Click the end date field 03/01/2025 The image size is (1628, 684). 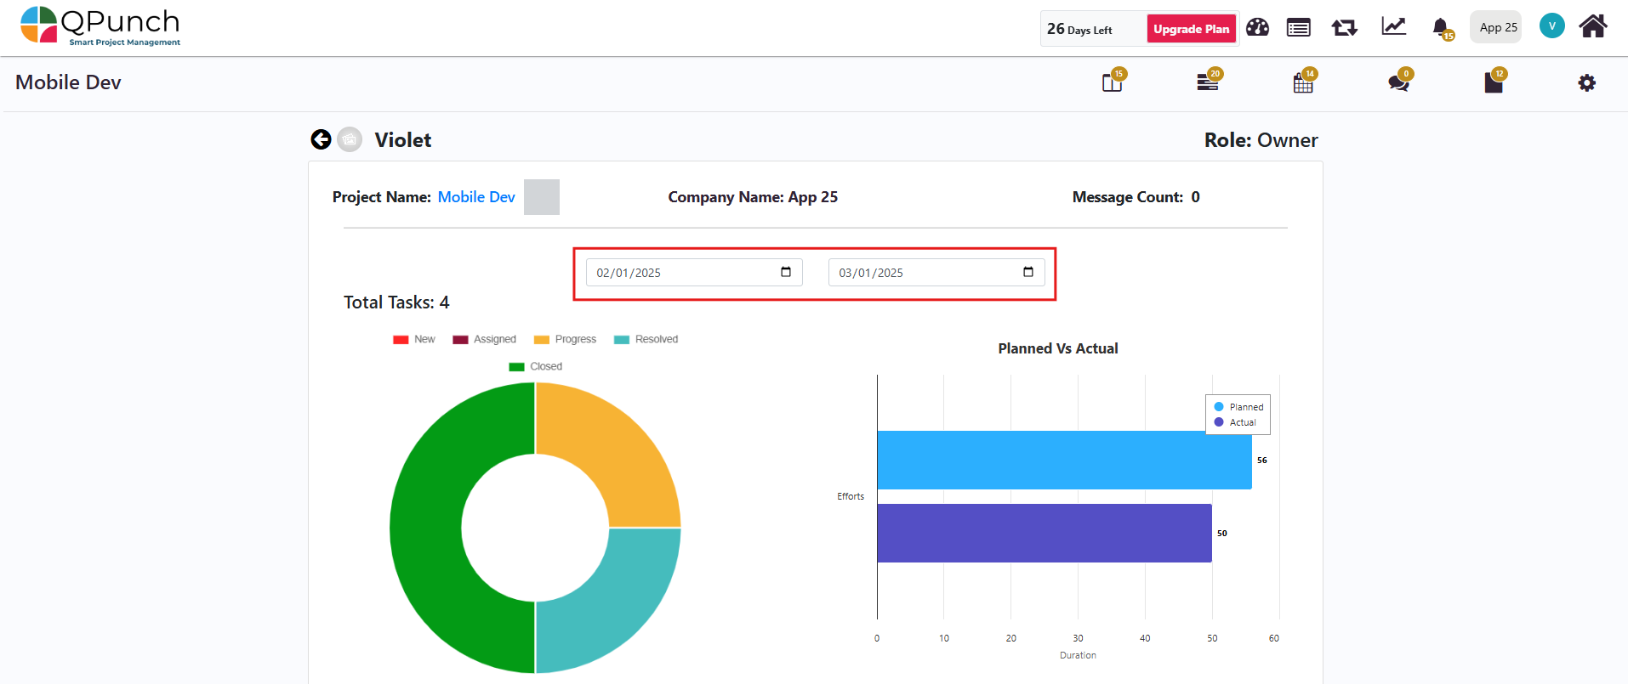(x=936, y=273)
